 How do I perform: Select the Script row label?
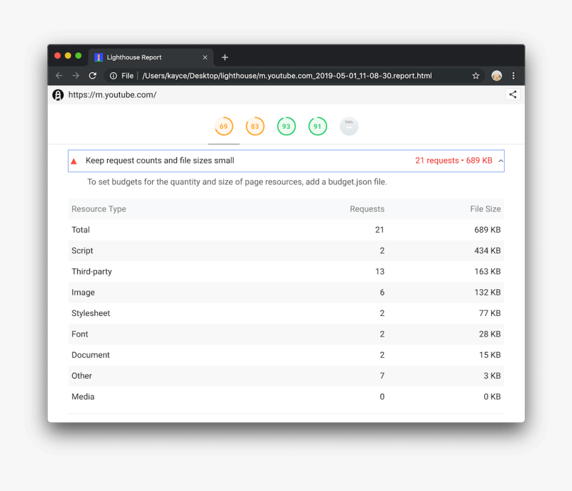click(x=82, y=251)
